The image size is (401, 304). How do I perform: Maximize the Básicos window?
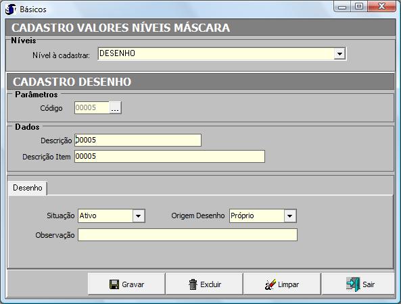click(x=359, y=6)
